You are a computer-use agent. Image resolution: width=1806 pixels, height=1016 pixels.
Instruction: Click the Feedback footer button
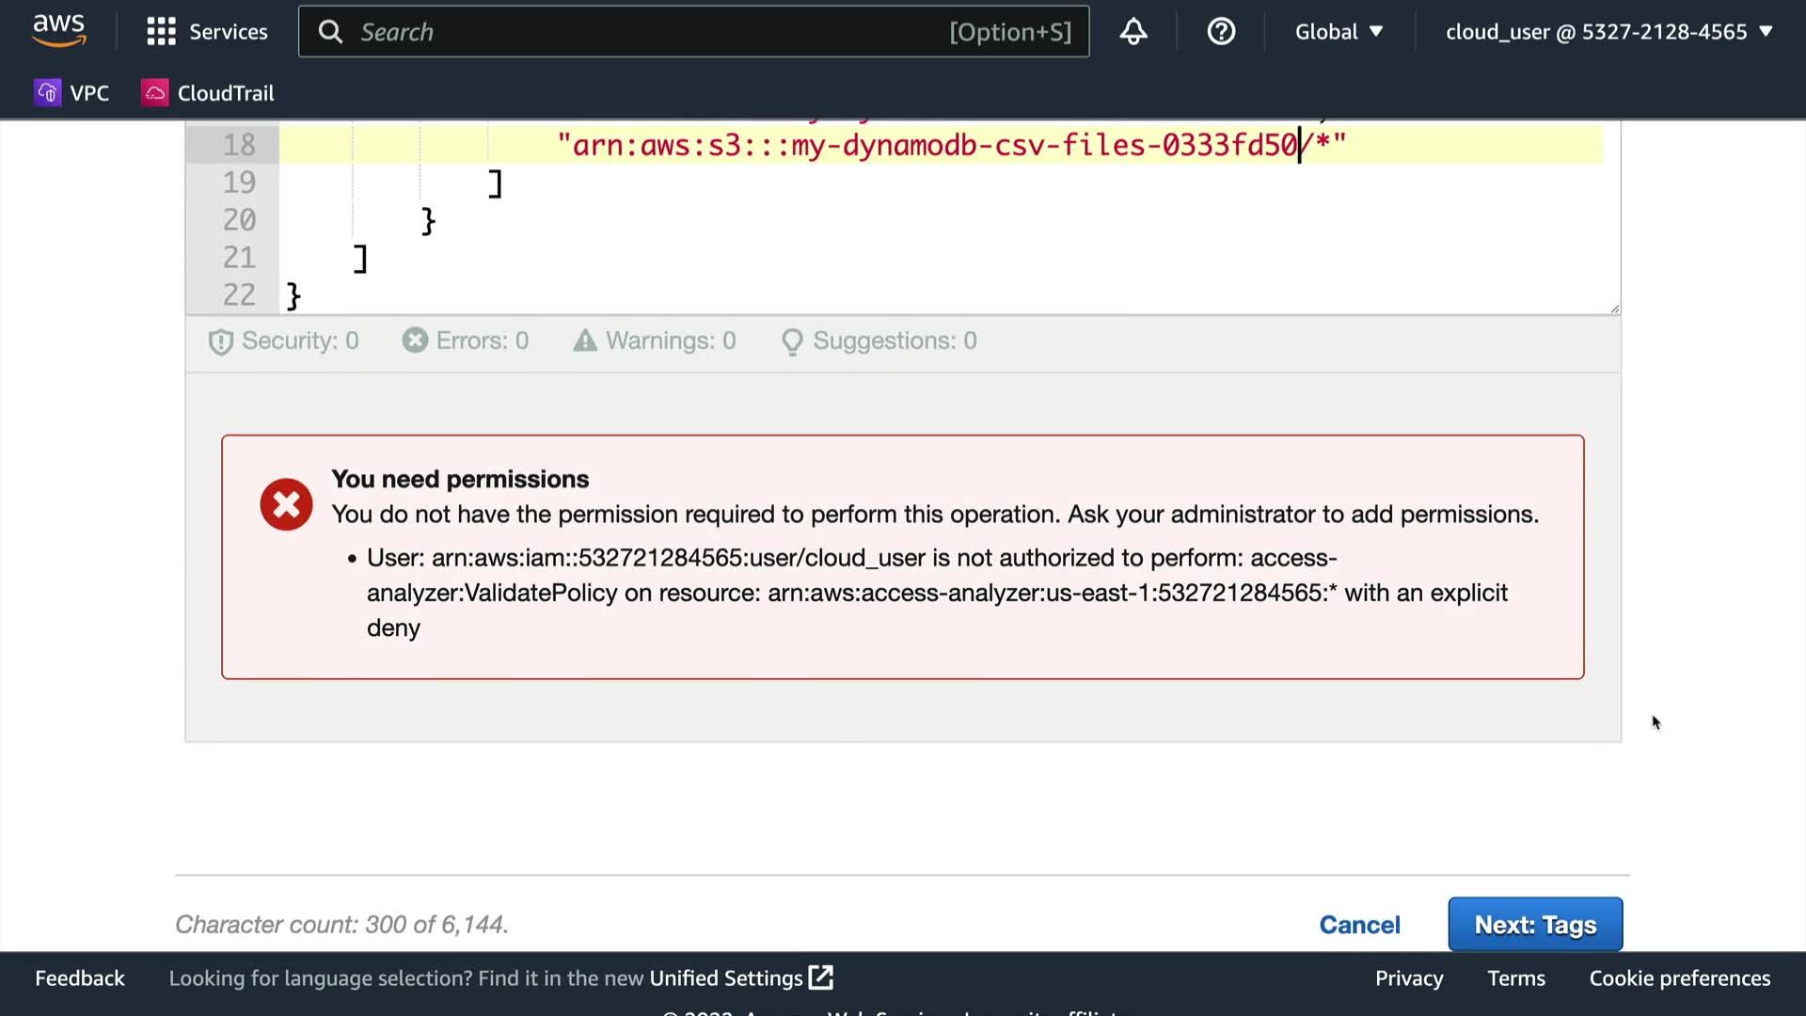pos(80,978)
